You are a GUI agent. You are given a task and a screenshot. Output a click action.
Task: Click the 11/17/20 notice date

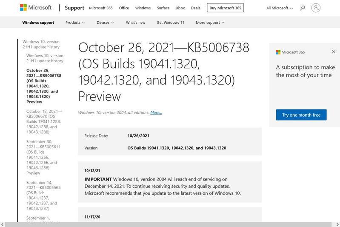[x=92, y=217]
